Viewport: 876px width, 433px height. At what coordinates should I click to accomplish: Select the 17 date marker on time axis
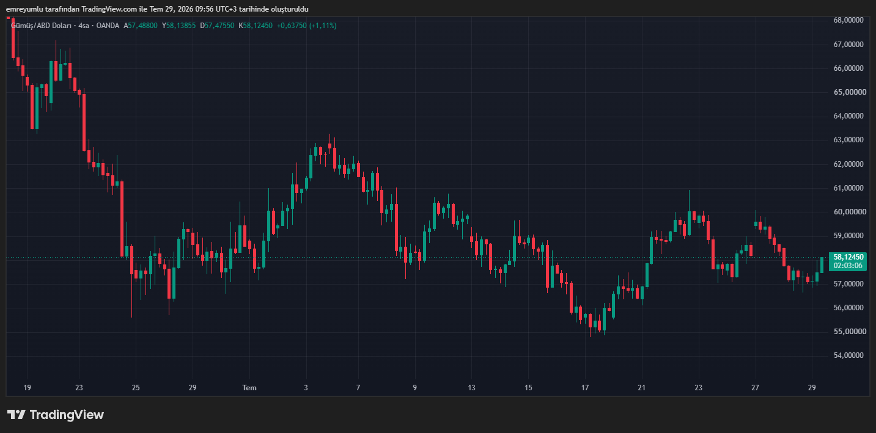[x=585, y=388]
